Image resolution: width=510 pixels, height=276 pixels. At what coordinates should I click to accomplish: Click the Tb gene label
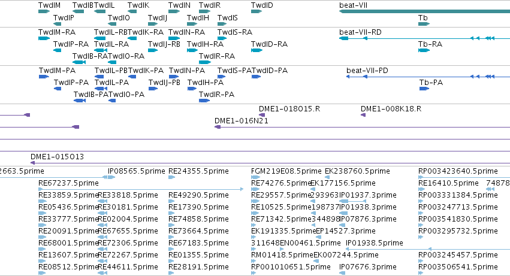pos(423,18)
